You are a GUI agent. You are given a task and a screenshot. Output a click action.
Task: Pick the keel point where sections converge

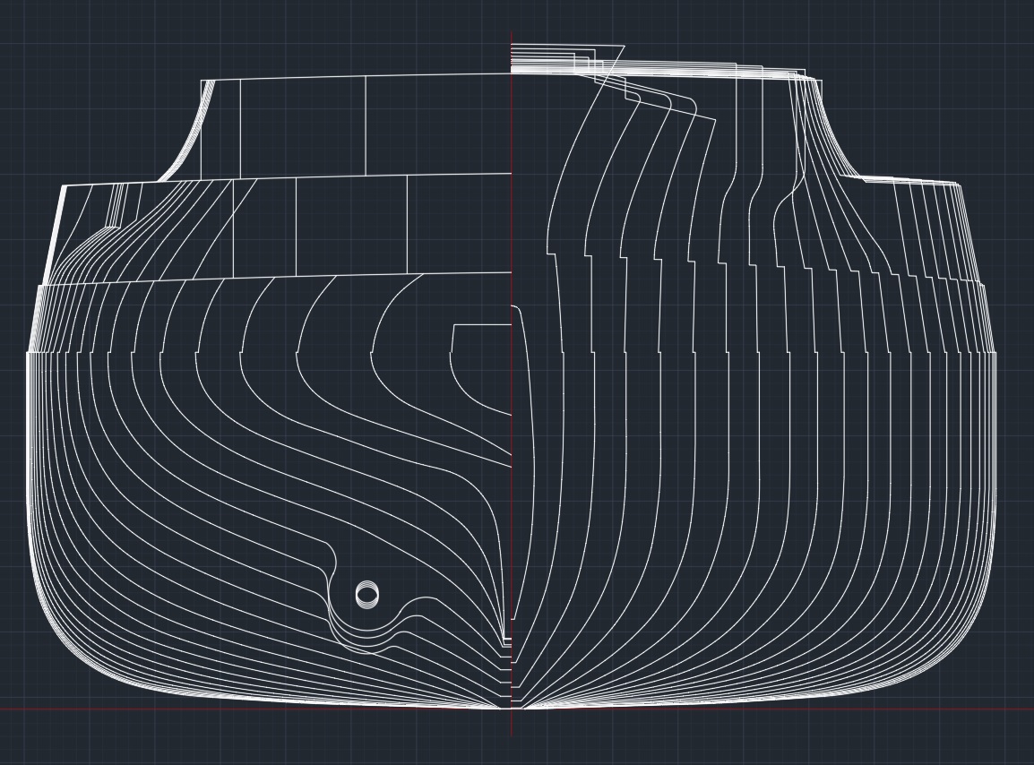pos(513,708)
